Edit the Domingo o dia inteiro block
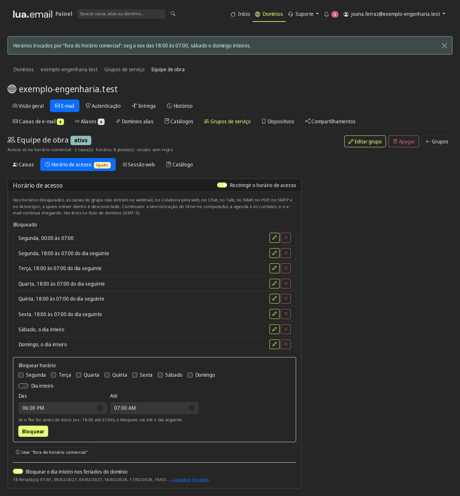This screenshot has height=496, width=460. pyautogui.click(x=275, y=344)
